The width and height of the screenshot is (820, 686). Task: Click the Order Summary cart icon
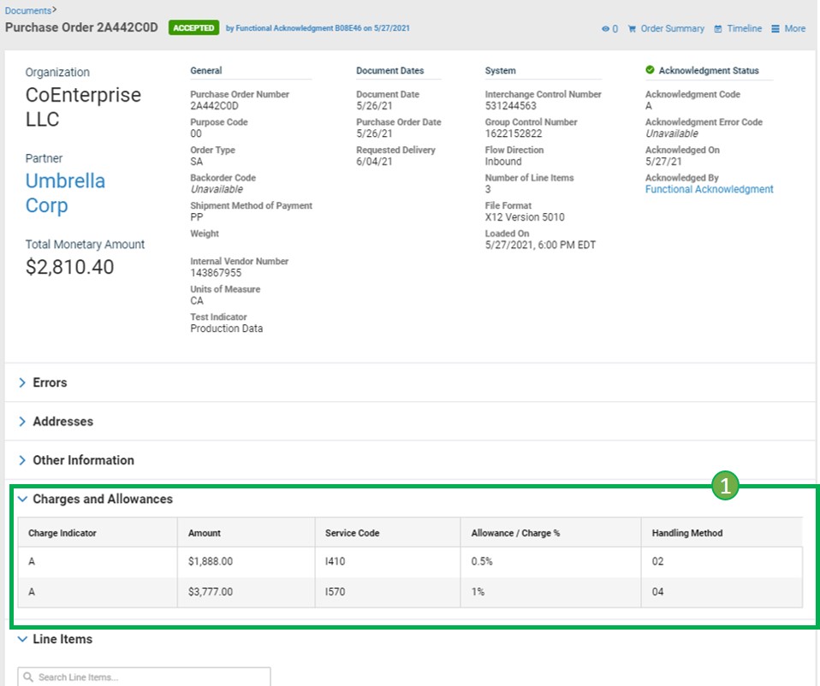632,29
